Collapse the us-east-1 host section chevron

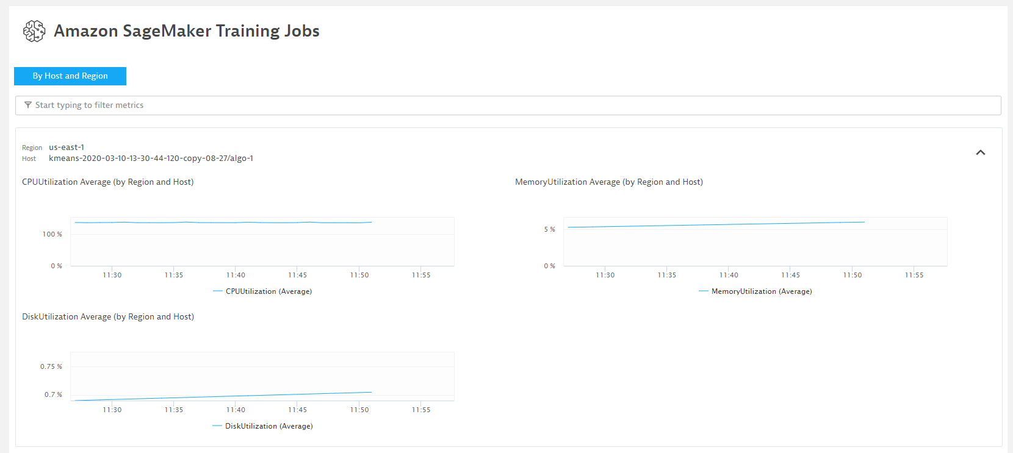coord(981,152)
